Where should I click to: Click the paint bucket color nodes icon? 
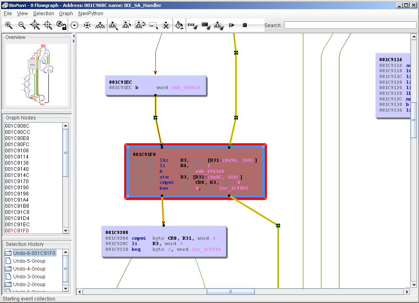[x=179, y=25]
